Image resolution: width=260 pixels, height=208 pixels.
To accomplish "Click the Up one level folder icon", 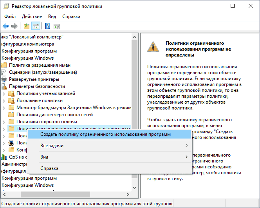I will coord(27,26).
